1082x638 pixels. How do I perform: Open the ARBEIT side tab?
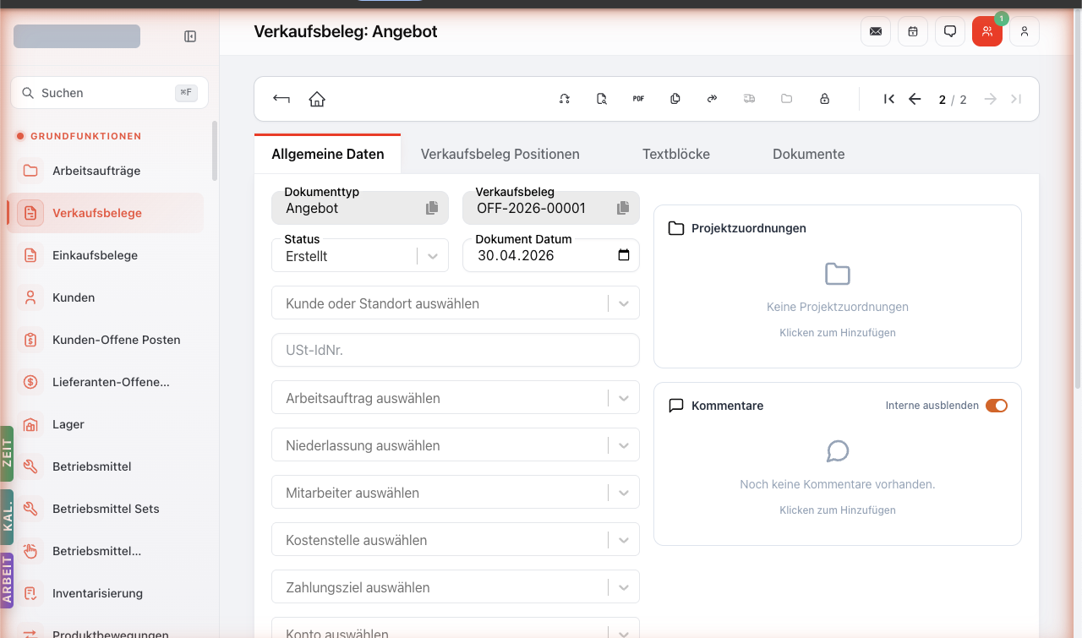(7, 581)
